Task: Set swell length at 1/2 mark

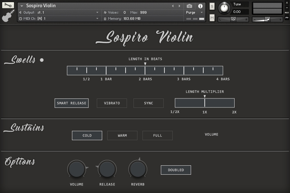Action: point(87,70)
